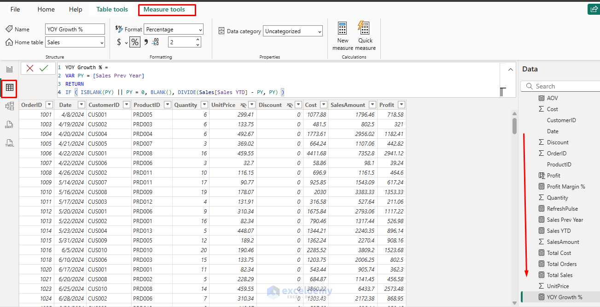Cancel formula with the red X

coord(30,68)
